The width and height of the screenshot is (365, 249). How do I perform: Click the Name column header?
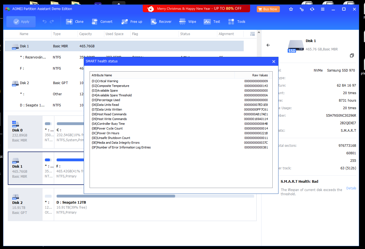pos(24,34)
